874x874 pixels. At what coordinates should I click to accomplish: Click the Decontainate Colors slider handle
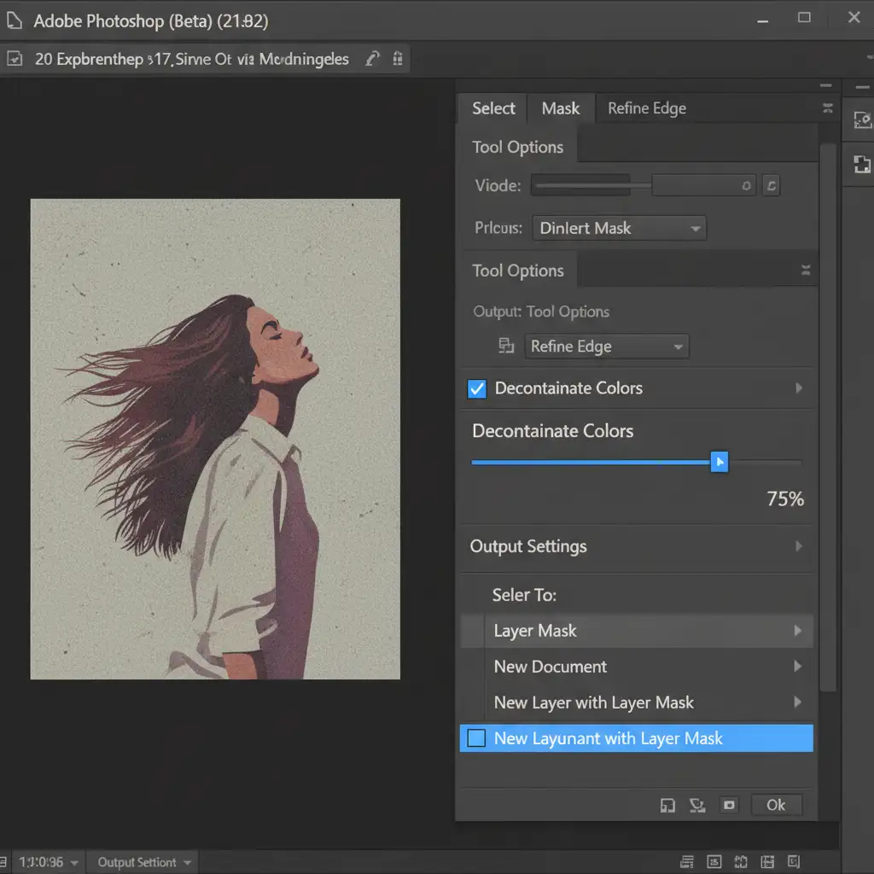720,463
